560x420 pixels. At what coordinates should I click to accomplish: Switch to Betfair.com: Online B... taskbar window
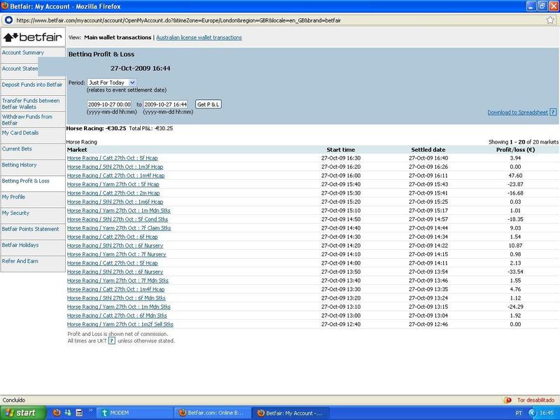(212, 413)
